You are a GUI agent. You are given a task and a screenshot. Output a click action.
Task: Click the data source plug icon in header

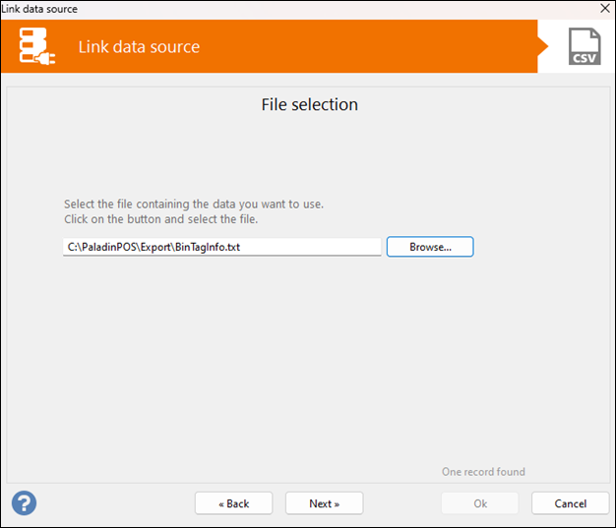click(36, 46)
